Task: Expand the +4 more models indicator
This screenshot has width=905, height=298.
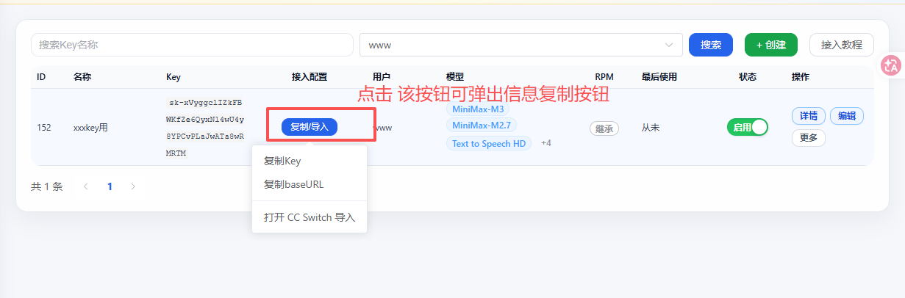Action: (x=546, y=143)
